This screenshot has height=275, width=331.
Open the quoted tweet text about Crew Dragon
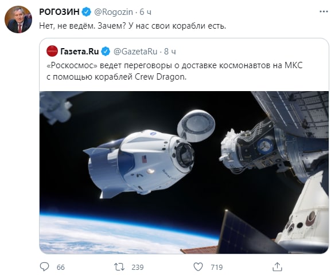174,71
